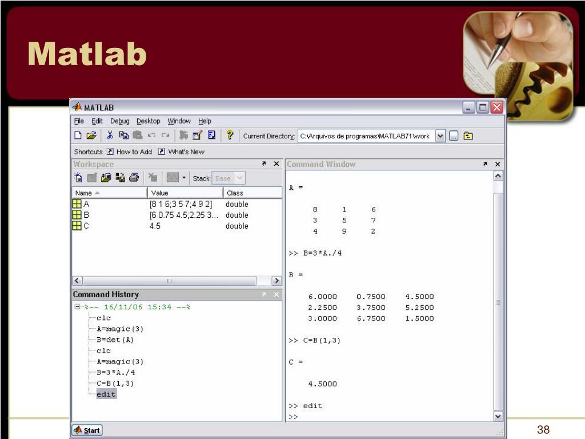Undo last action via toolbar arrow

pyautogui.click(x=151, y=135)
